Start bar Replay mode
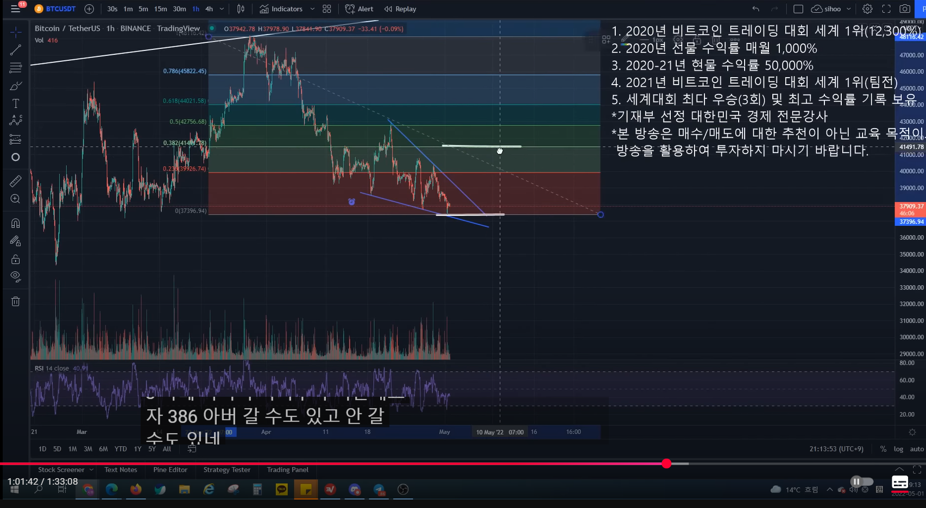 [x=400, y=9]
